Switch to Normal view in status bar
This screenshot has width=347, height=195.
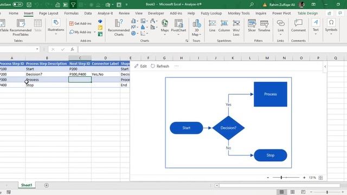tap(281, 192)
